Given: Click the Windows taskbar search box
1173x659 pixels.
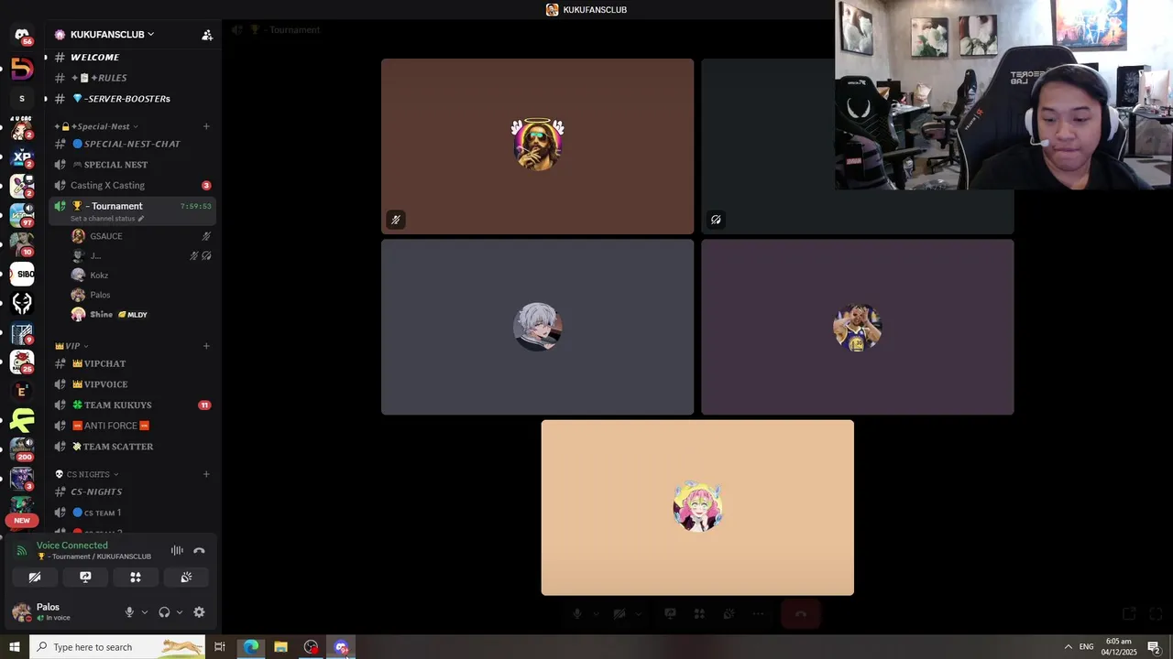Looking at the screenshot, I should (118, 647).
